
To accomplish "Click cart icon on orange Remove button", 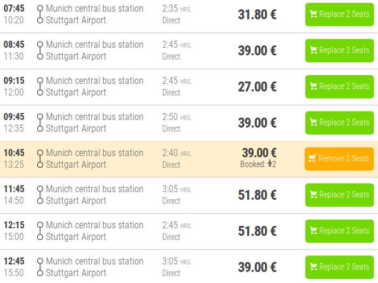I will [x=312, y=159].
